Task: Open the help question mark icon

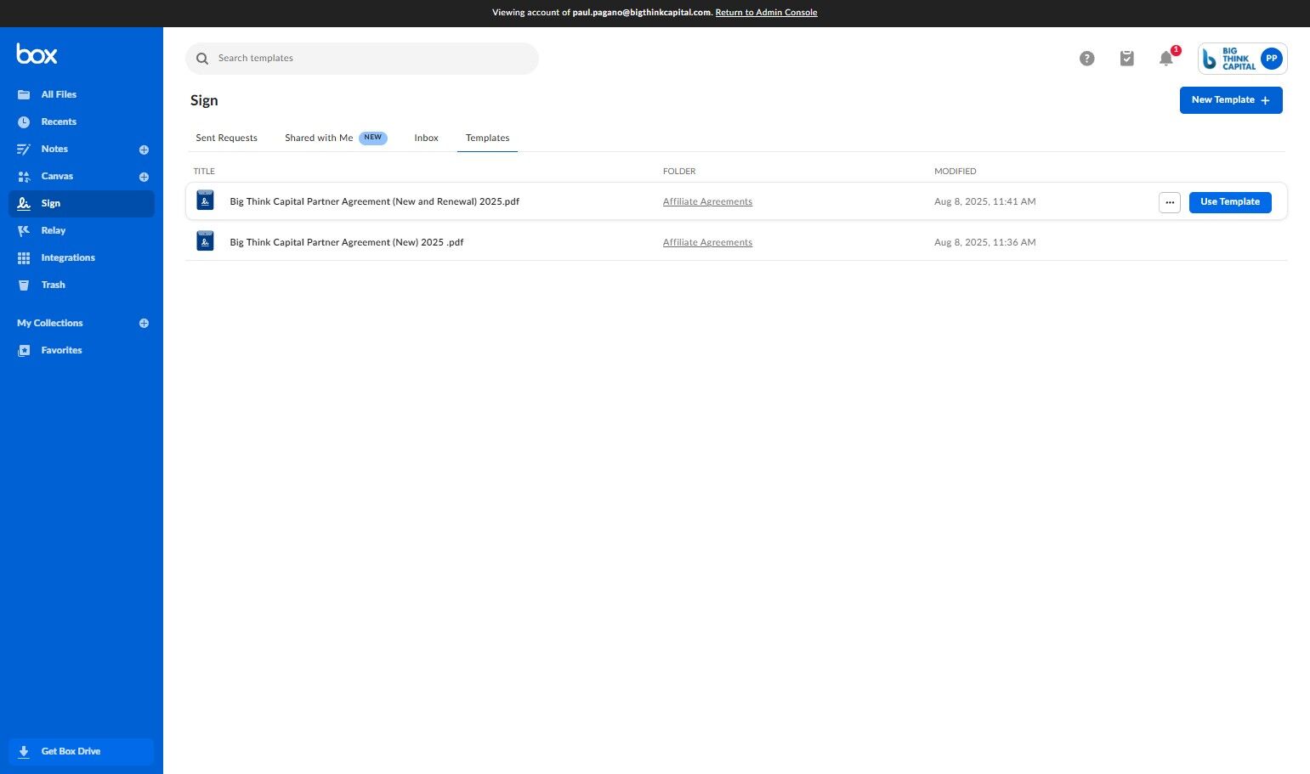Action: [x=1086, y=59]
